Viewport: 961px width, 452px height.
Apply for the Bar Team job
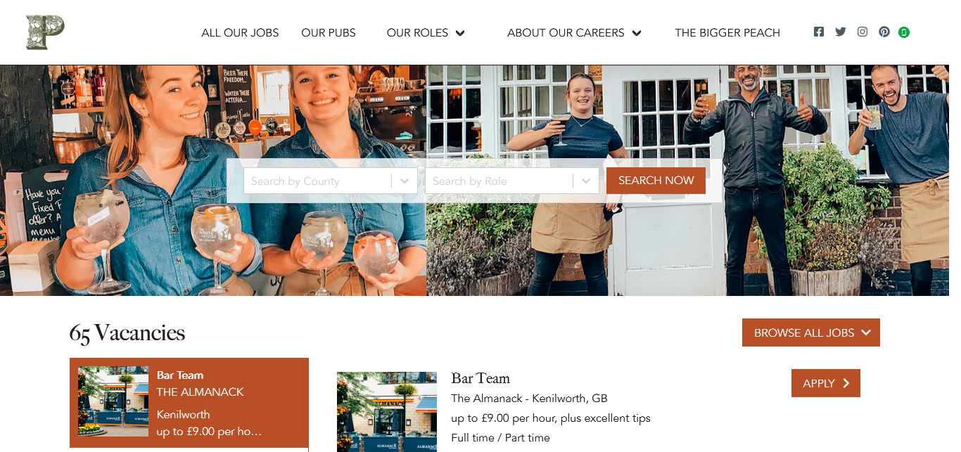(826, 383)
